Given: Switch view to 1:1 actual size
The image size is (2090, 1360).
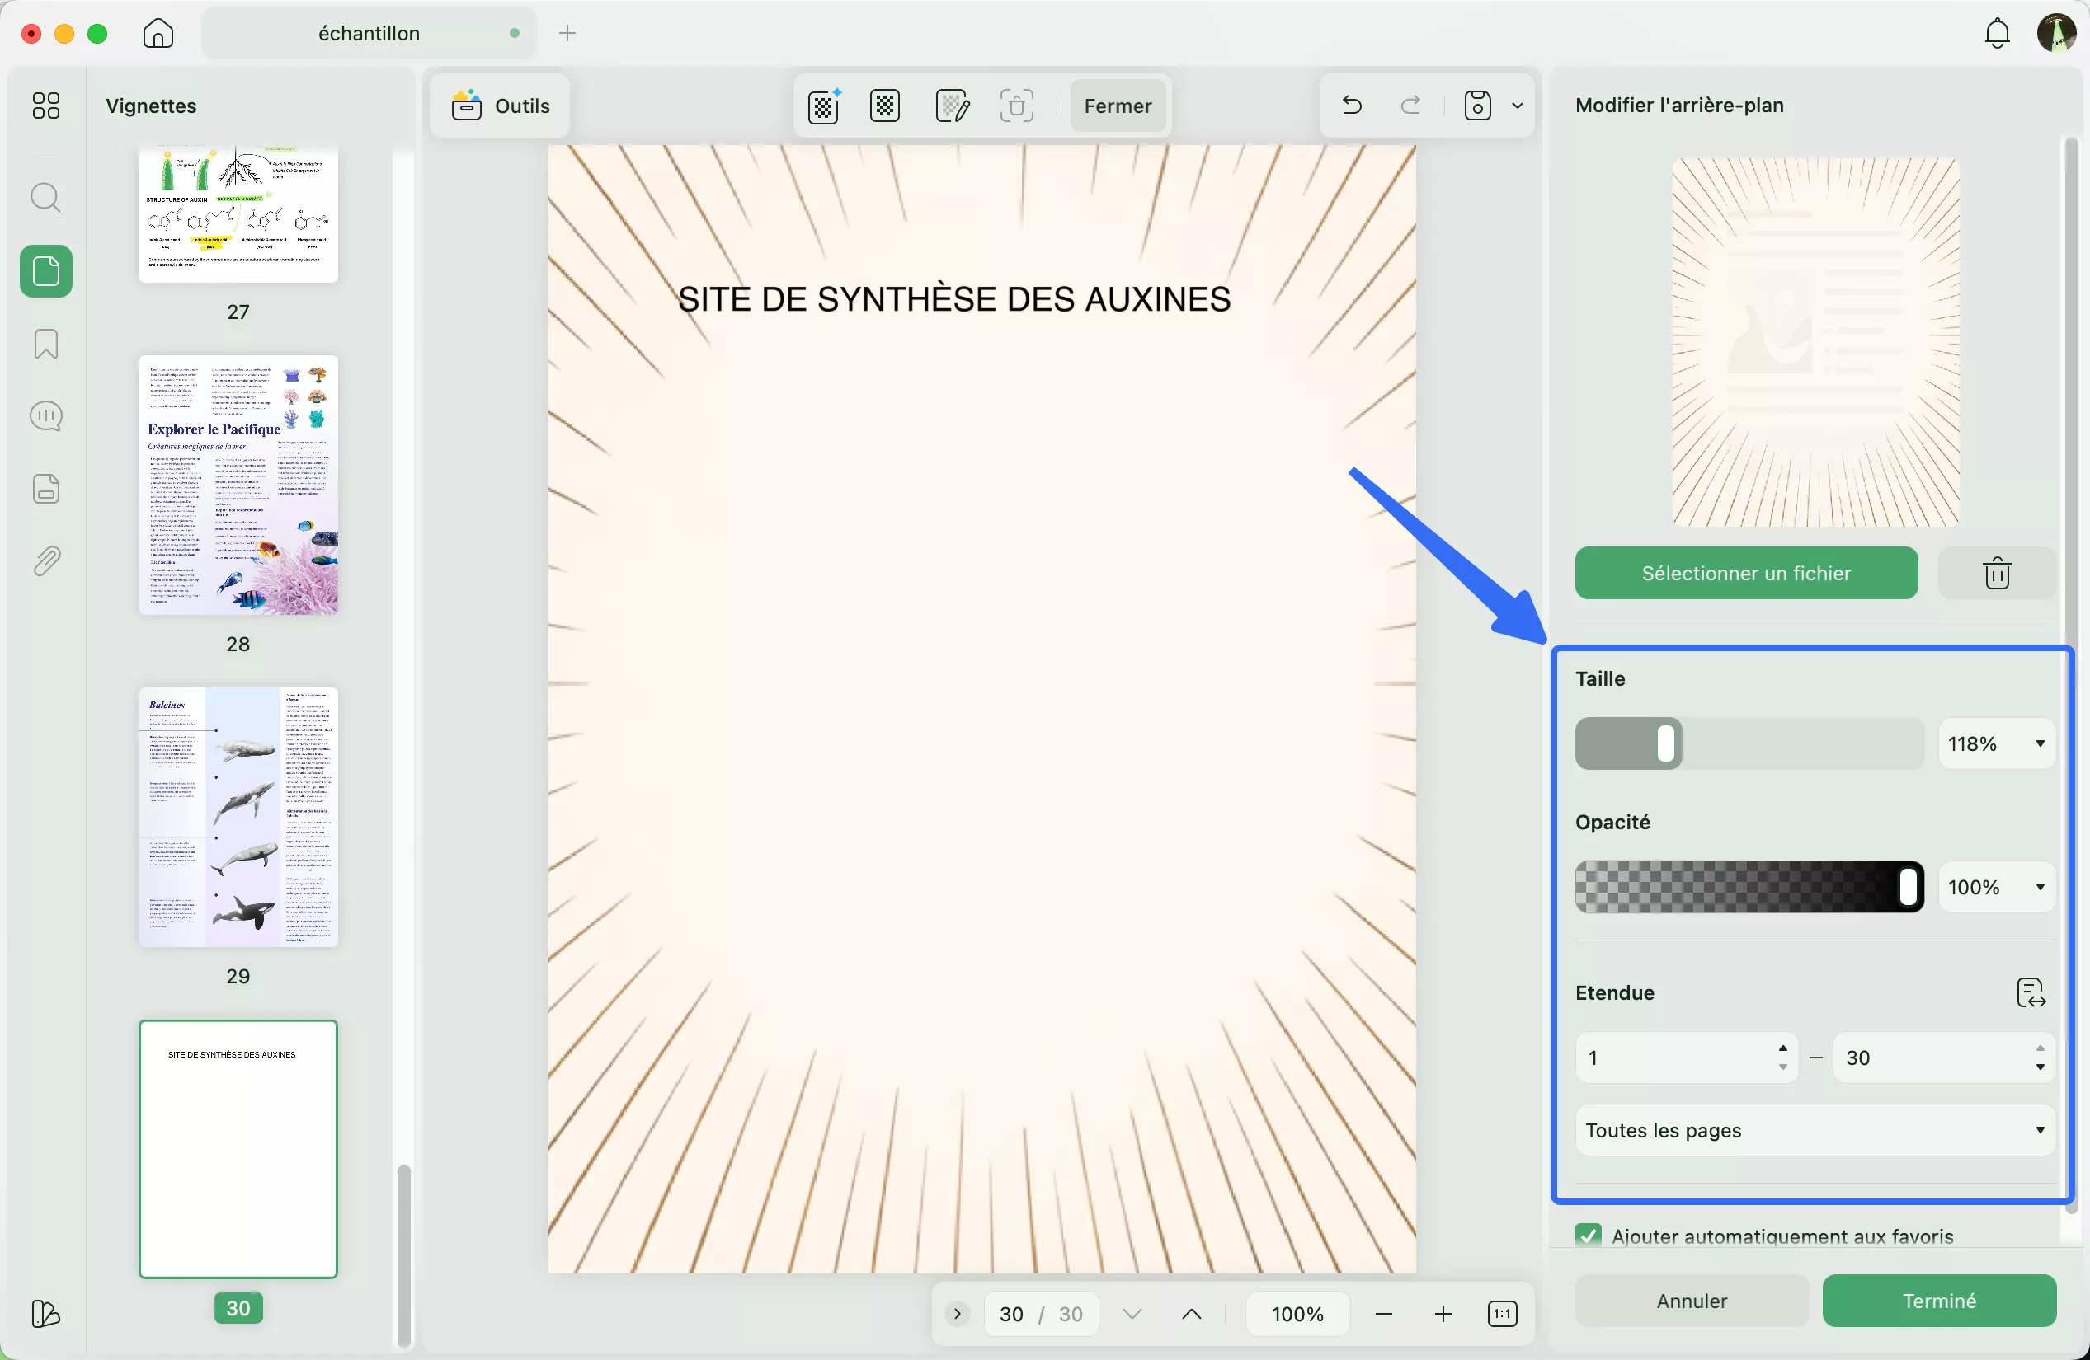Looking at the screenshot, I should 1503,1314.
